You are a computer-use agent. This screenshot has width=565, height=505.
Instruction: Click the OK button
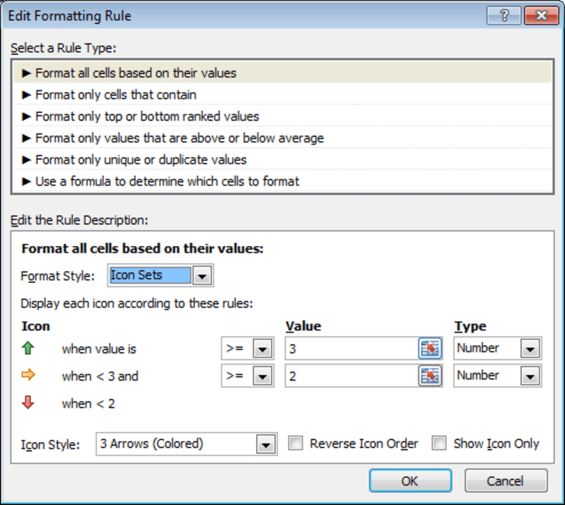pyautogui.click(x=410, y=481)
